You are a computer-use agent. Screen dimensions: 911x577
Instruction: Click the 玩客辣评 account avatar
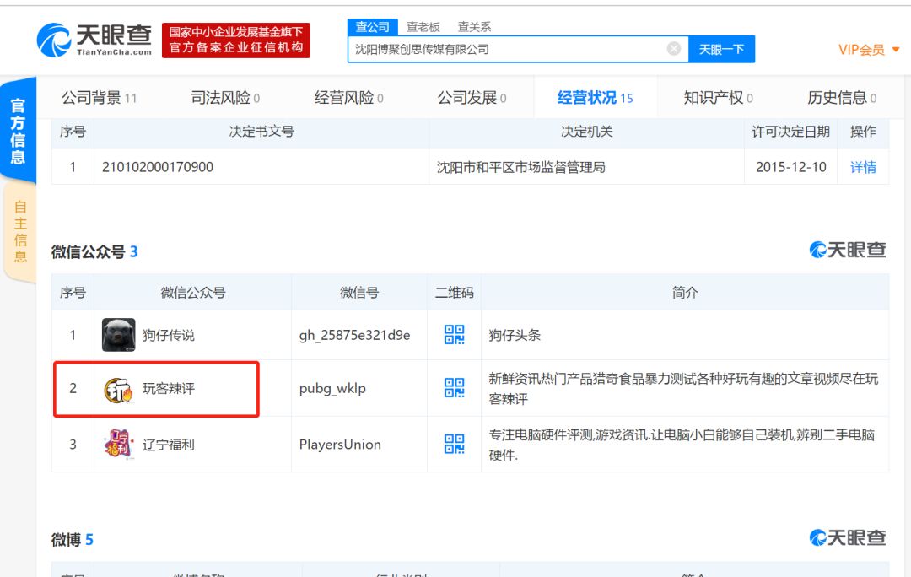pyautogui.click(x=119, y=389)
